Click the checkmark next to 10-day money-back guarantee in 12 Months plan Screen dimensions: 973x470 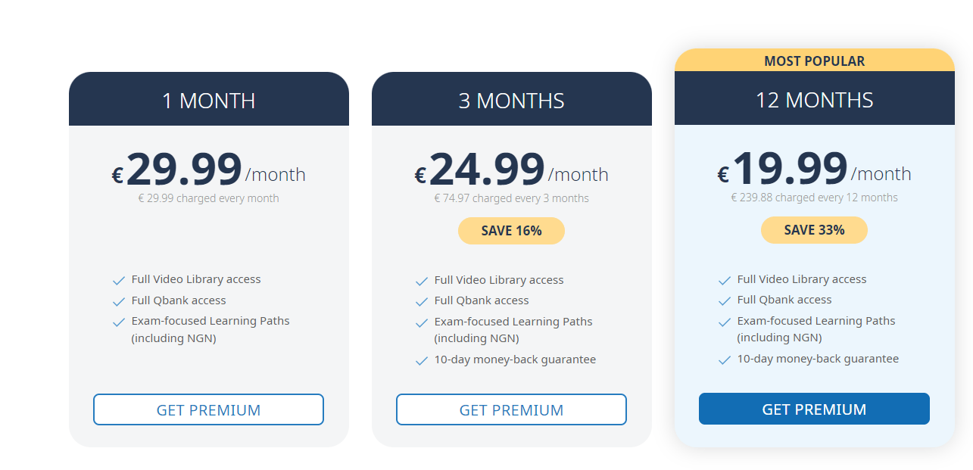coord(724,360)
